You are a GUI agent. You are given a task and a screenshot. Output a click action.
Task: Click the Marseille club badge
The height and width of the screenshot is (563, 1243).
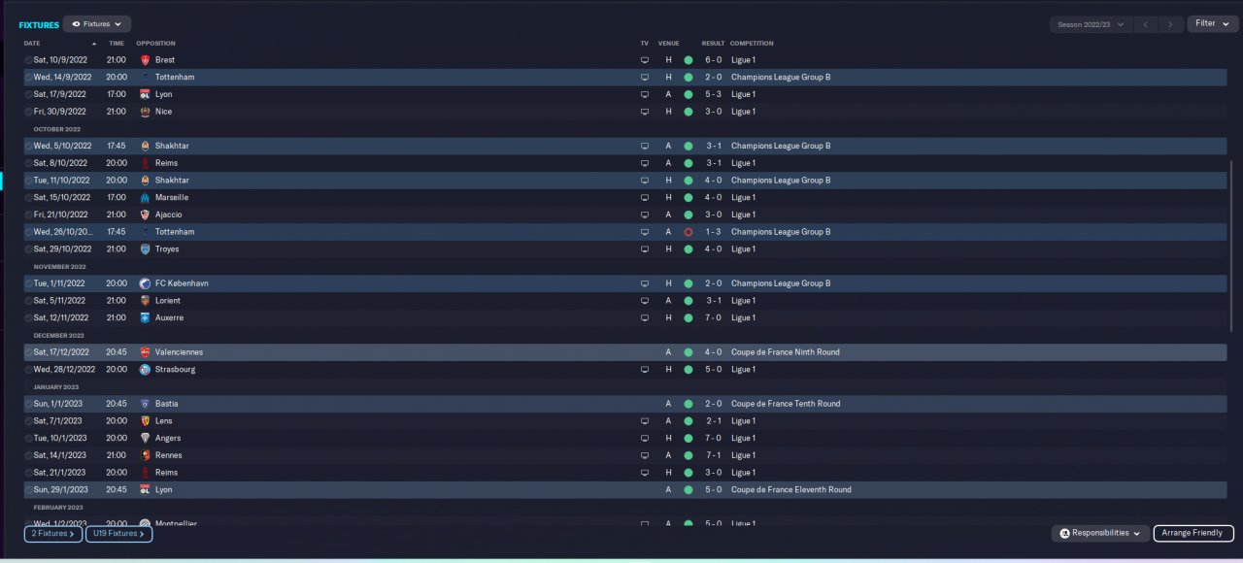tap(145, 197)
